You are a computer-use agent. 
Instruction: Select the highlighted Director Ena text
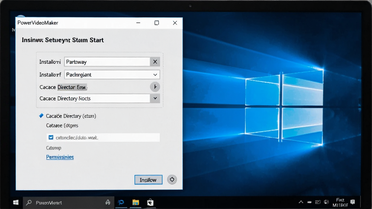(x=72, y=87)
